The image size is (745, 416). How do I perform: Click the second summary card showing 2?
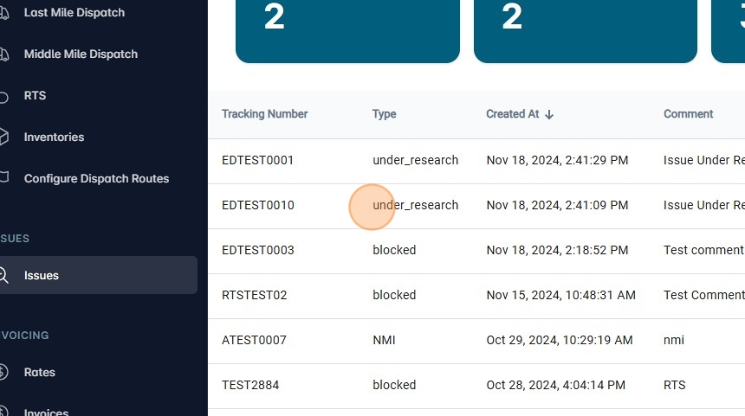585,30
